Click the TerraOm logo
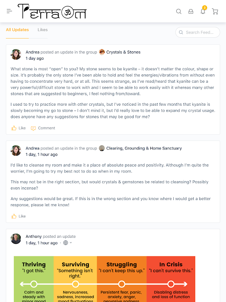Image resolution: width=226 pixels, height=302 pixels. [52, 11]
